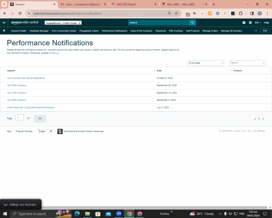Collapse the Talking: Leo Gonzales panel
Screen dimensions: 272x218
click(x=5, y=205)
